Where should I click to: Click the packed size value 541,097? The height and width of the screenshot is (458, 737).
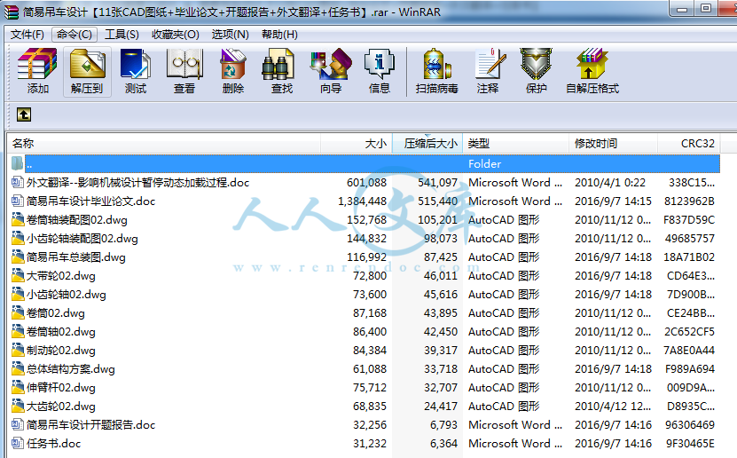pyautogui.click(x=437, y=183)
